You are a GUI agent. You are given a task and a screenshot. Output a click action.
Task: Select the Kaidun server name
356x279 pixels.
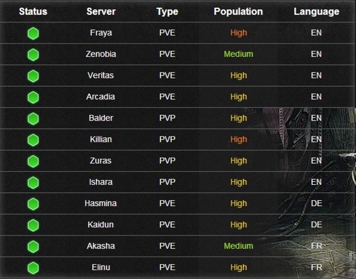[101, 225]
